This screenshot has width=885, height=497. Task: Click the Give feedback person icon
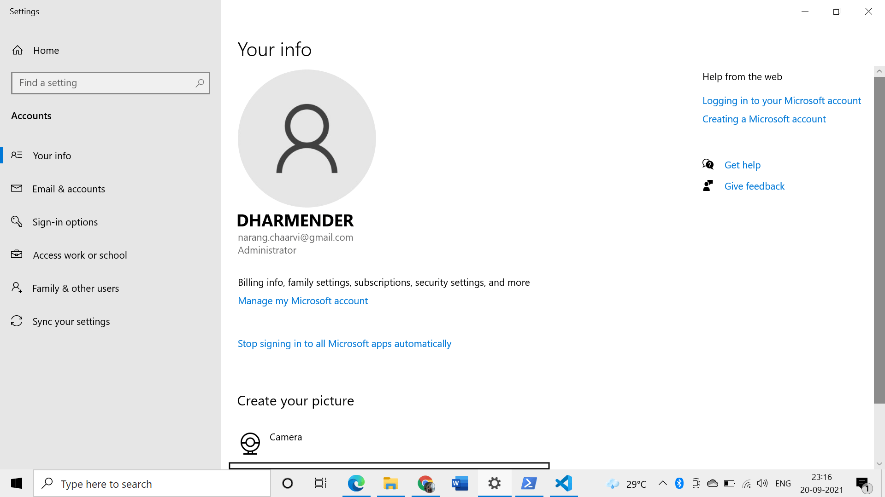point(708,186)
